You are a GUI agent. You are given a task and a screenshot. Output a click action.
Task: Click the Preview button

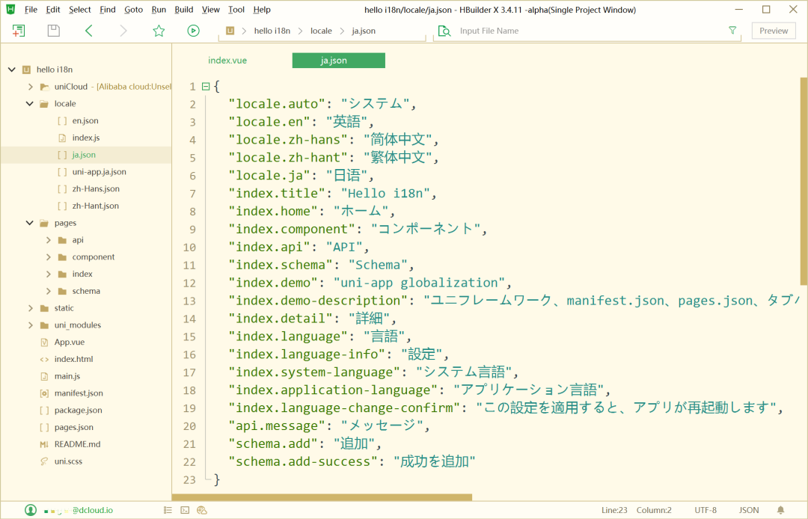click(x=774, y=31)
